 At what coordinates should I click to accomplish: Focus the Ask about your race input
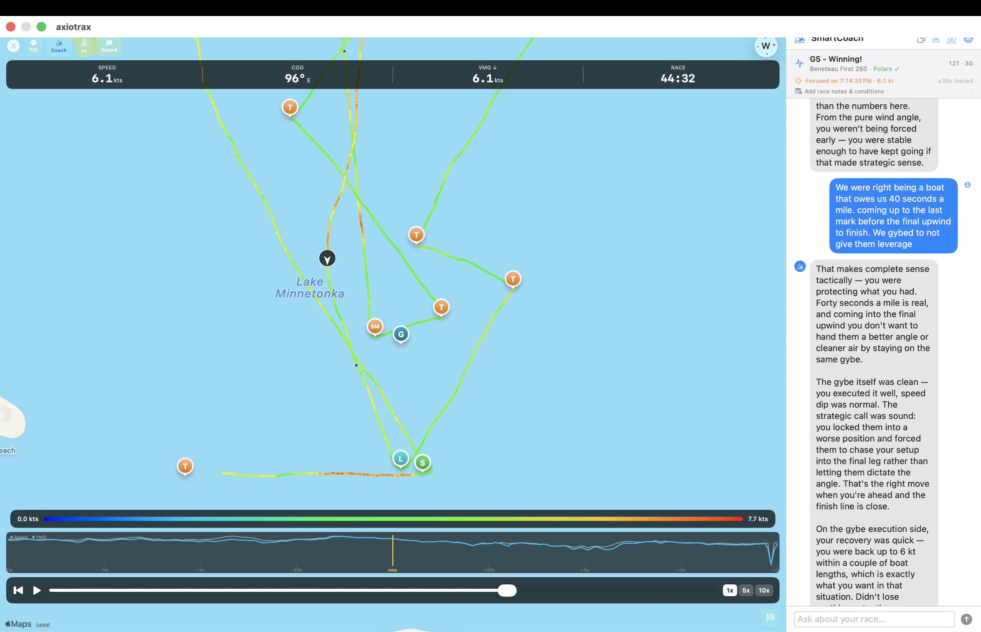pyautogui.click(x=874, y=619)
